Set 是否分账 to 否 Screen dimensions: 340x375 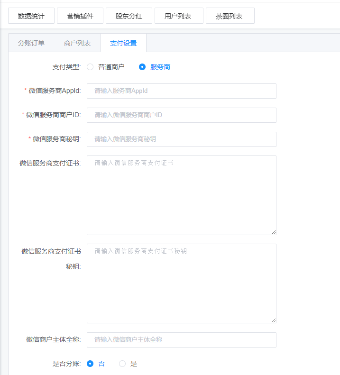(90, 364)
